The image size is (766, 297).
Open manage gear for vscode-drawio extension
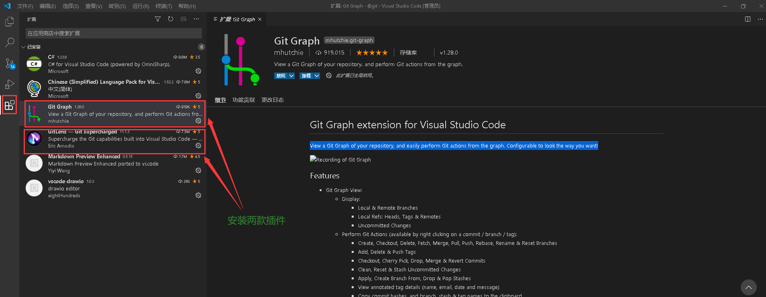[198, 195]
